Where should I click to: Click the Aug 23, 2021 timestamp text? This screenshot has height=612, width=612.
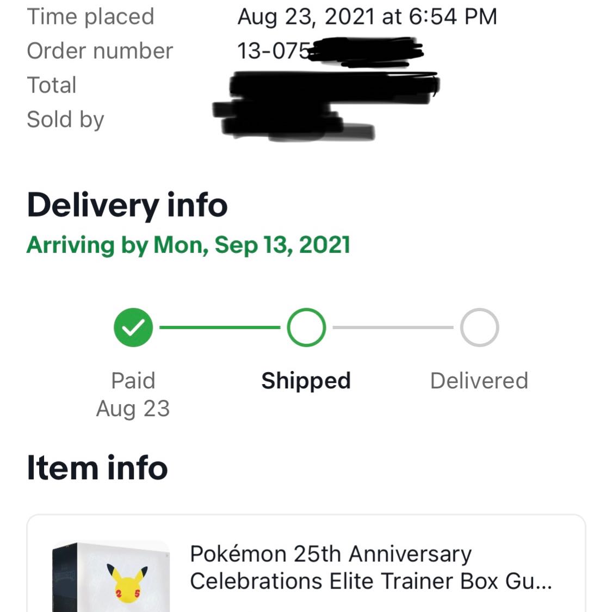click(368, 16)
